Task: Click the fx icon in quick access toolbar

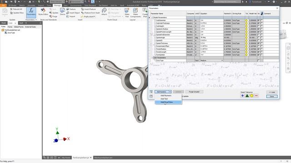Action: 93,2
